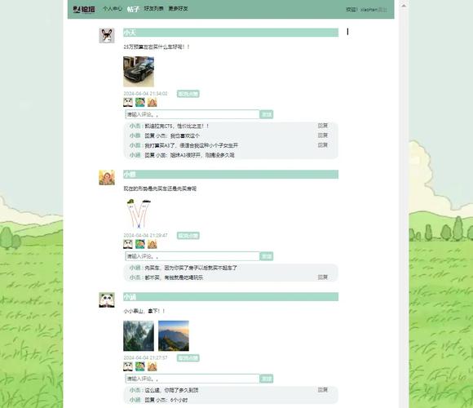Click the like button beside the 21:34:02 timestamp

click(x=188, y=94)
